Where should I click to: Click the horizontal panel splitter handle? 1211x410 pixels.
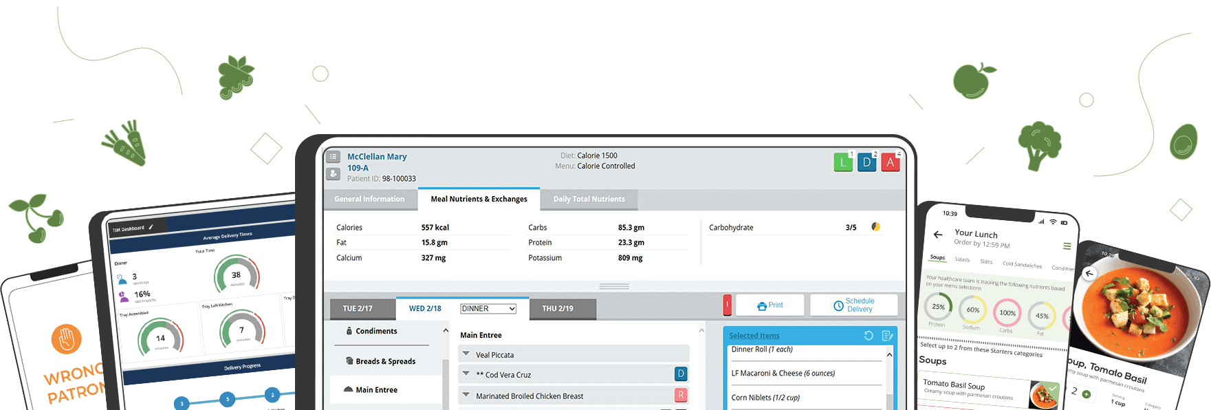coord(614,286)
